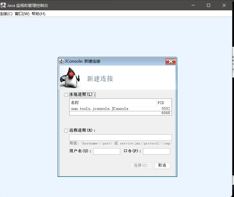The height and width of the screenshot is (197, 234).
Task: Click the 口令(P) password field
Action: coord(157,151)
